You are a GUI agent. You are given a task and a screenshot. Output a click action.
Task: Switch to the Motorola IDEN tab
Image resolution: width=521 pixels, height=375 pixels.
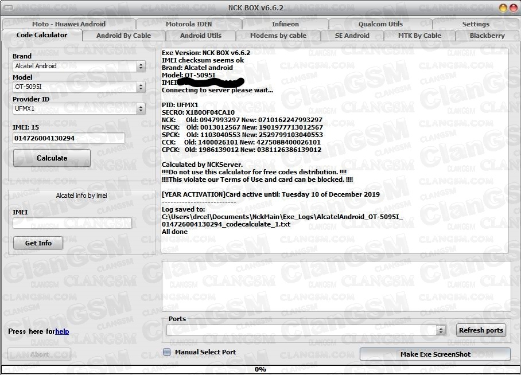pos(189,24)
